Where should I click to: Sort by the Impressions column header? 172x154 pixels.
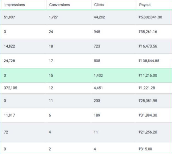coord(15,5)
